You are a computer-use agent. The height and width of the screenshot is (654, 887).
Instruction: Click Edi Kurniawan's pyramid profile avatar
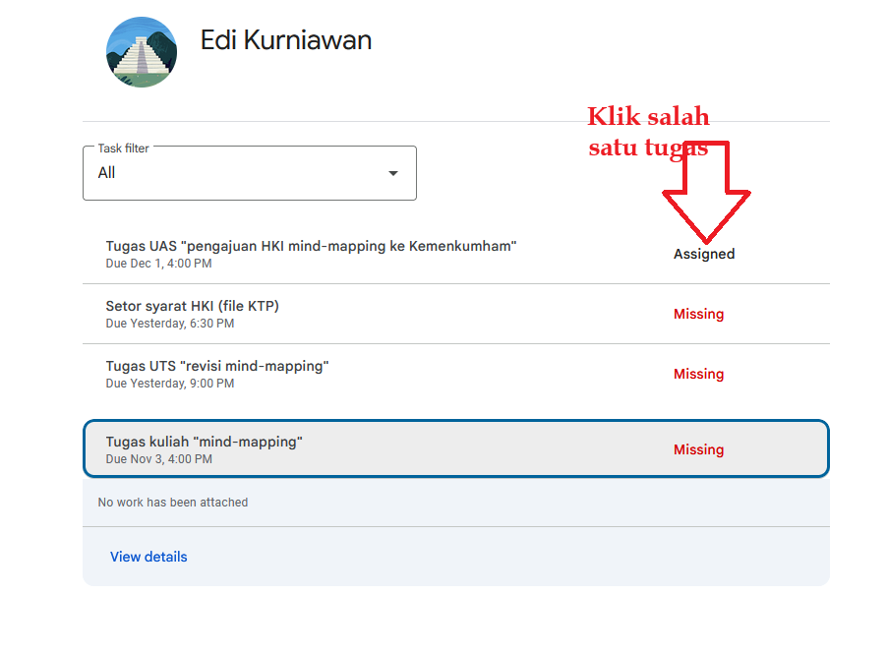pyautogui.click(x=142, y=52)
